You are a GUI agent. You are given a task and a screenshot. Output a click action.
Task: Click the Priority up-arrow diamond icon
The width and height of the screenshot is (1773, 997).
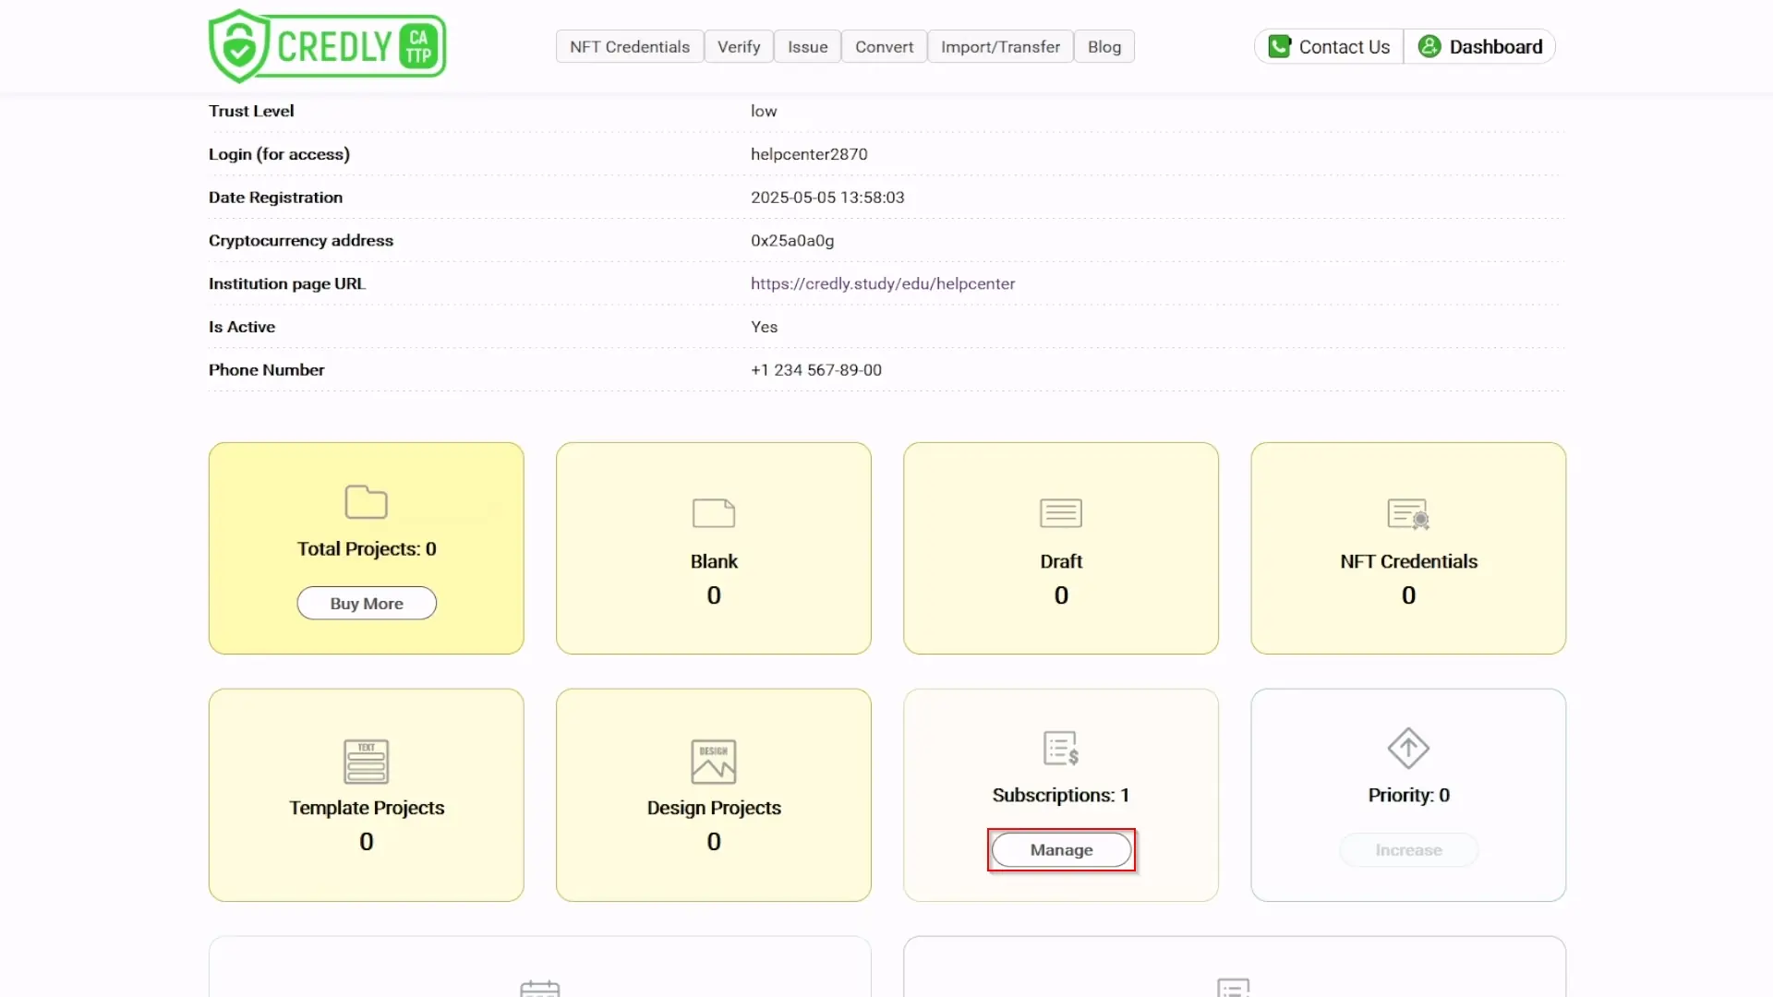pos(1408,748)
